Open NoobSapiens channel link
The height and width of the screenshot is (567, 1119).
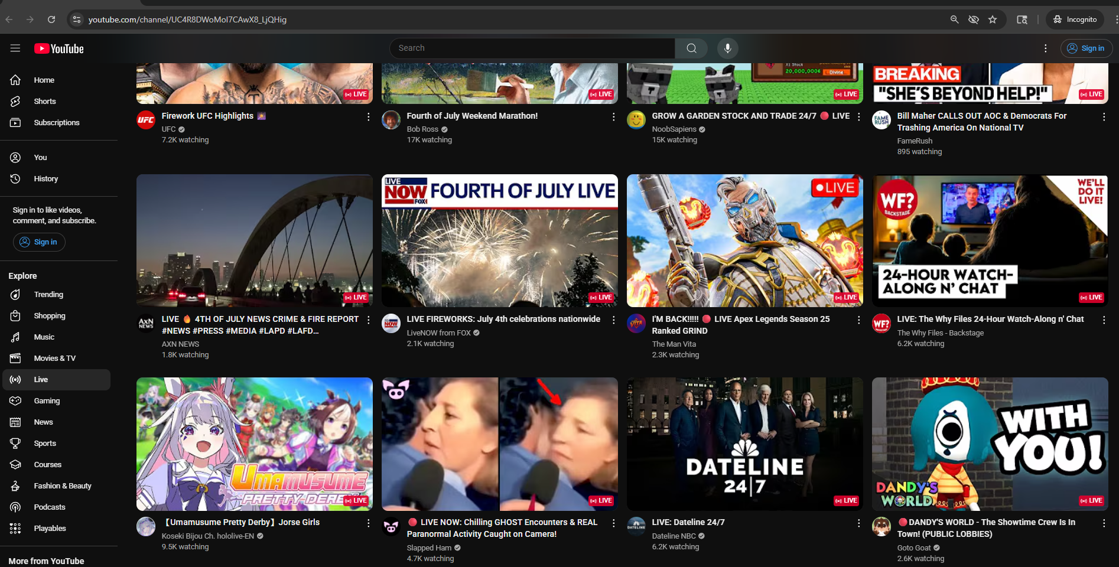674,129
